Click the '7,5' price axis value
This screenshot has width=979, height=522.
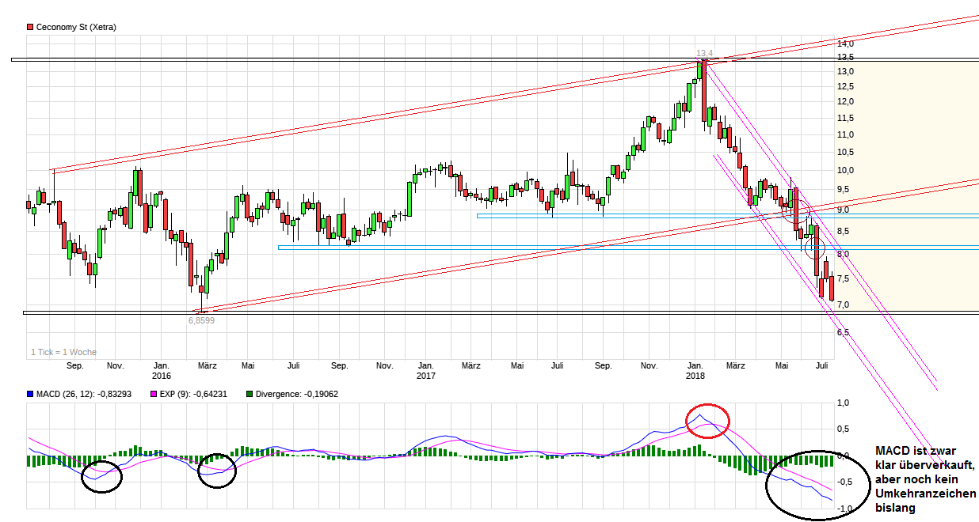click(x=843, y=278)
